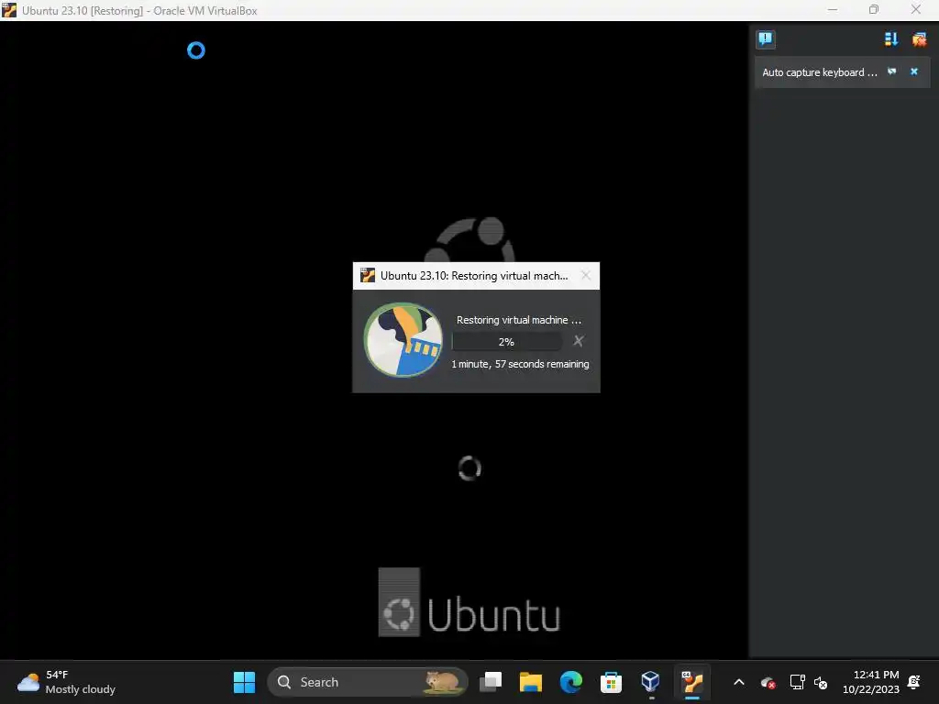
Task: Read the Auto capture keyboard notification text
Action: pyautogui.click(x=819, y=72)
